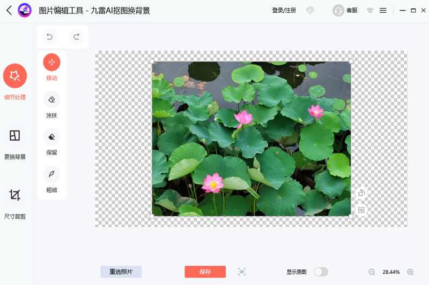Image resolution: width=429 pixels, height=285 pixels.
Task: Toggle the 显示原图 switch
Action: [321, 272]
